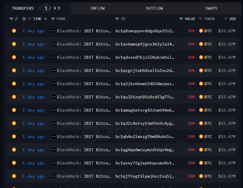Click the page number field showing 1

coord(46,8)
